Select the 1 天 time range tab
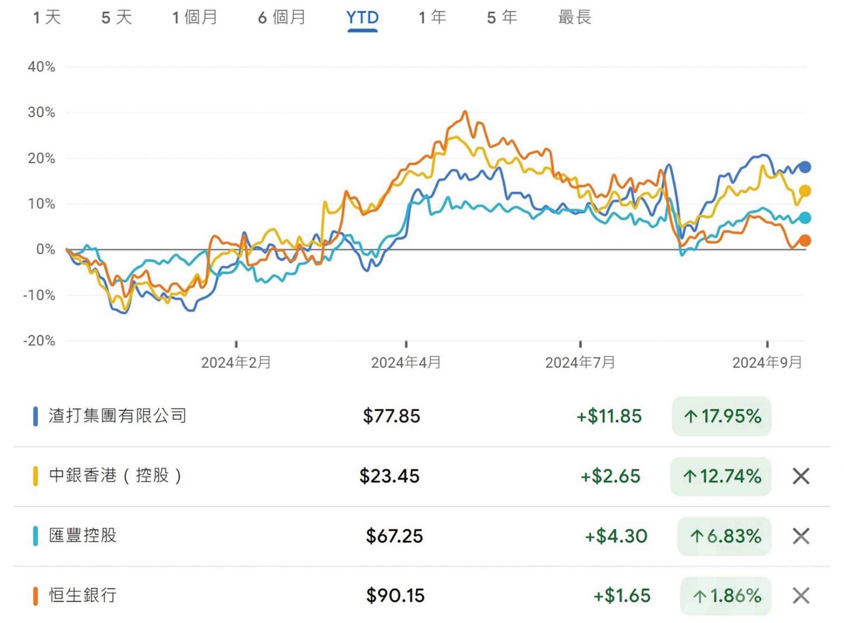This screenshot has height=623, width=844. pyautogui.click(x=47, y=17)
